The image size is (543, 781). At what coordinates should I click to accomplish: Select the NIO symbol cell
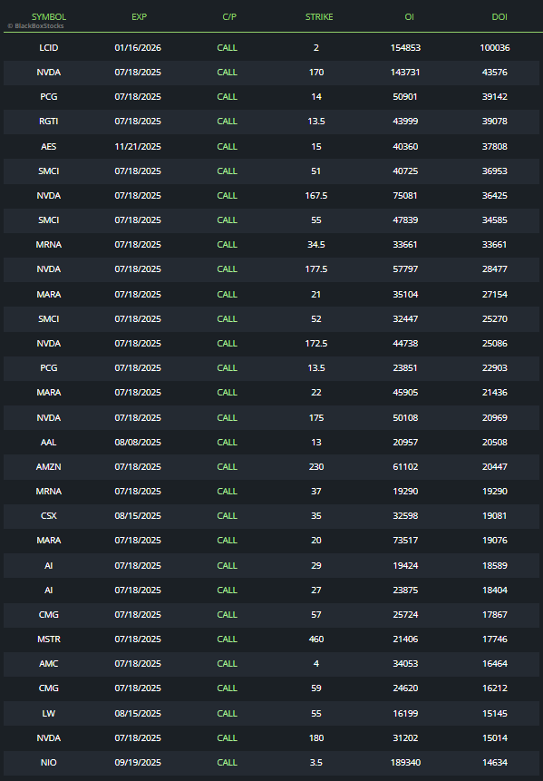pos(49,762)
